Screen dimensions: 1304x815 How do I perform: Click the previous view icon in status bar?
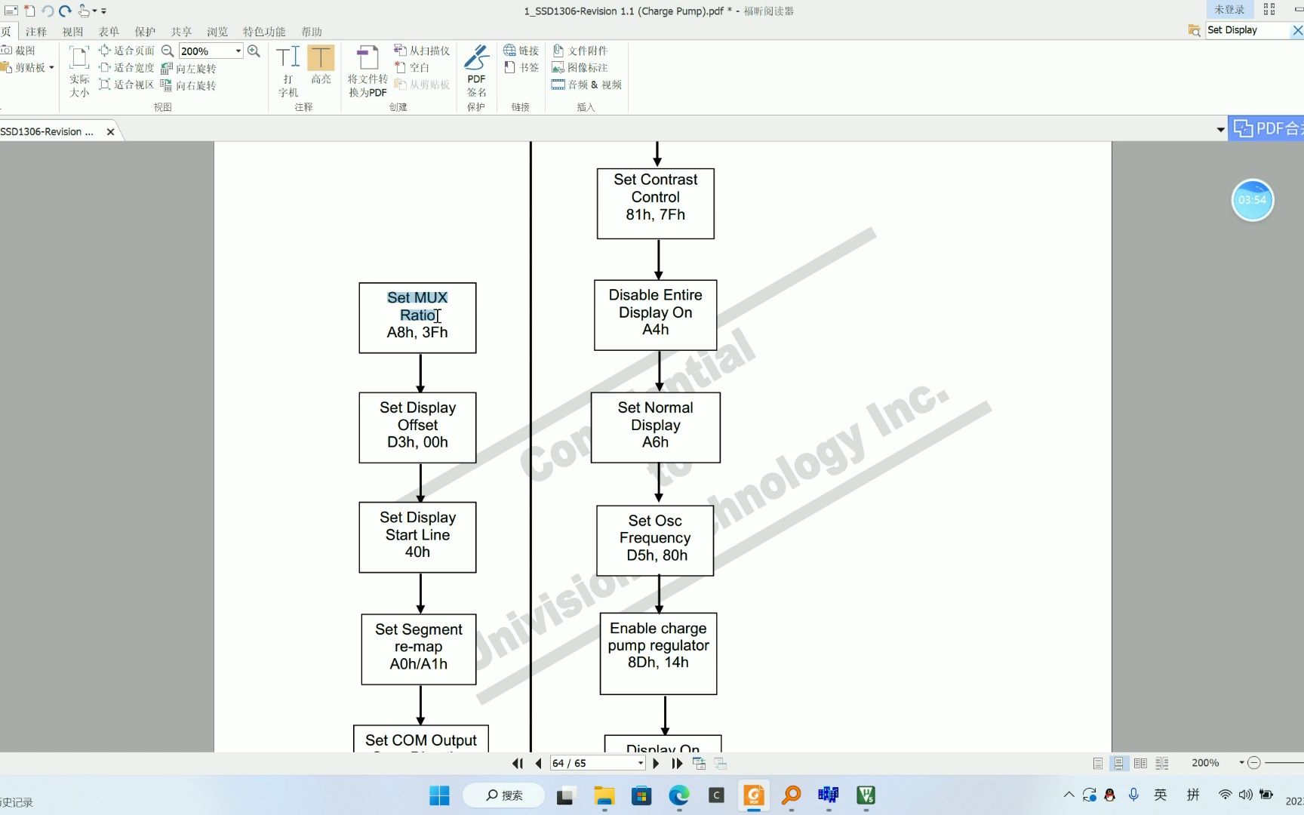(700, 763)
